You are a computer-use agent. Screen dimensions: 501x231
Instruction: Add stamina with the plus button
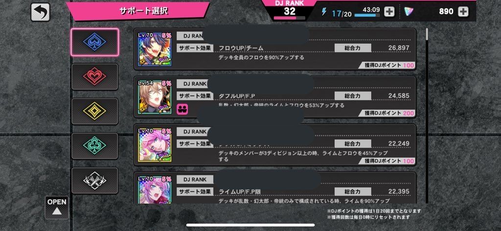389,12
